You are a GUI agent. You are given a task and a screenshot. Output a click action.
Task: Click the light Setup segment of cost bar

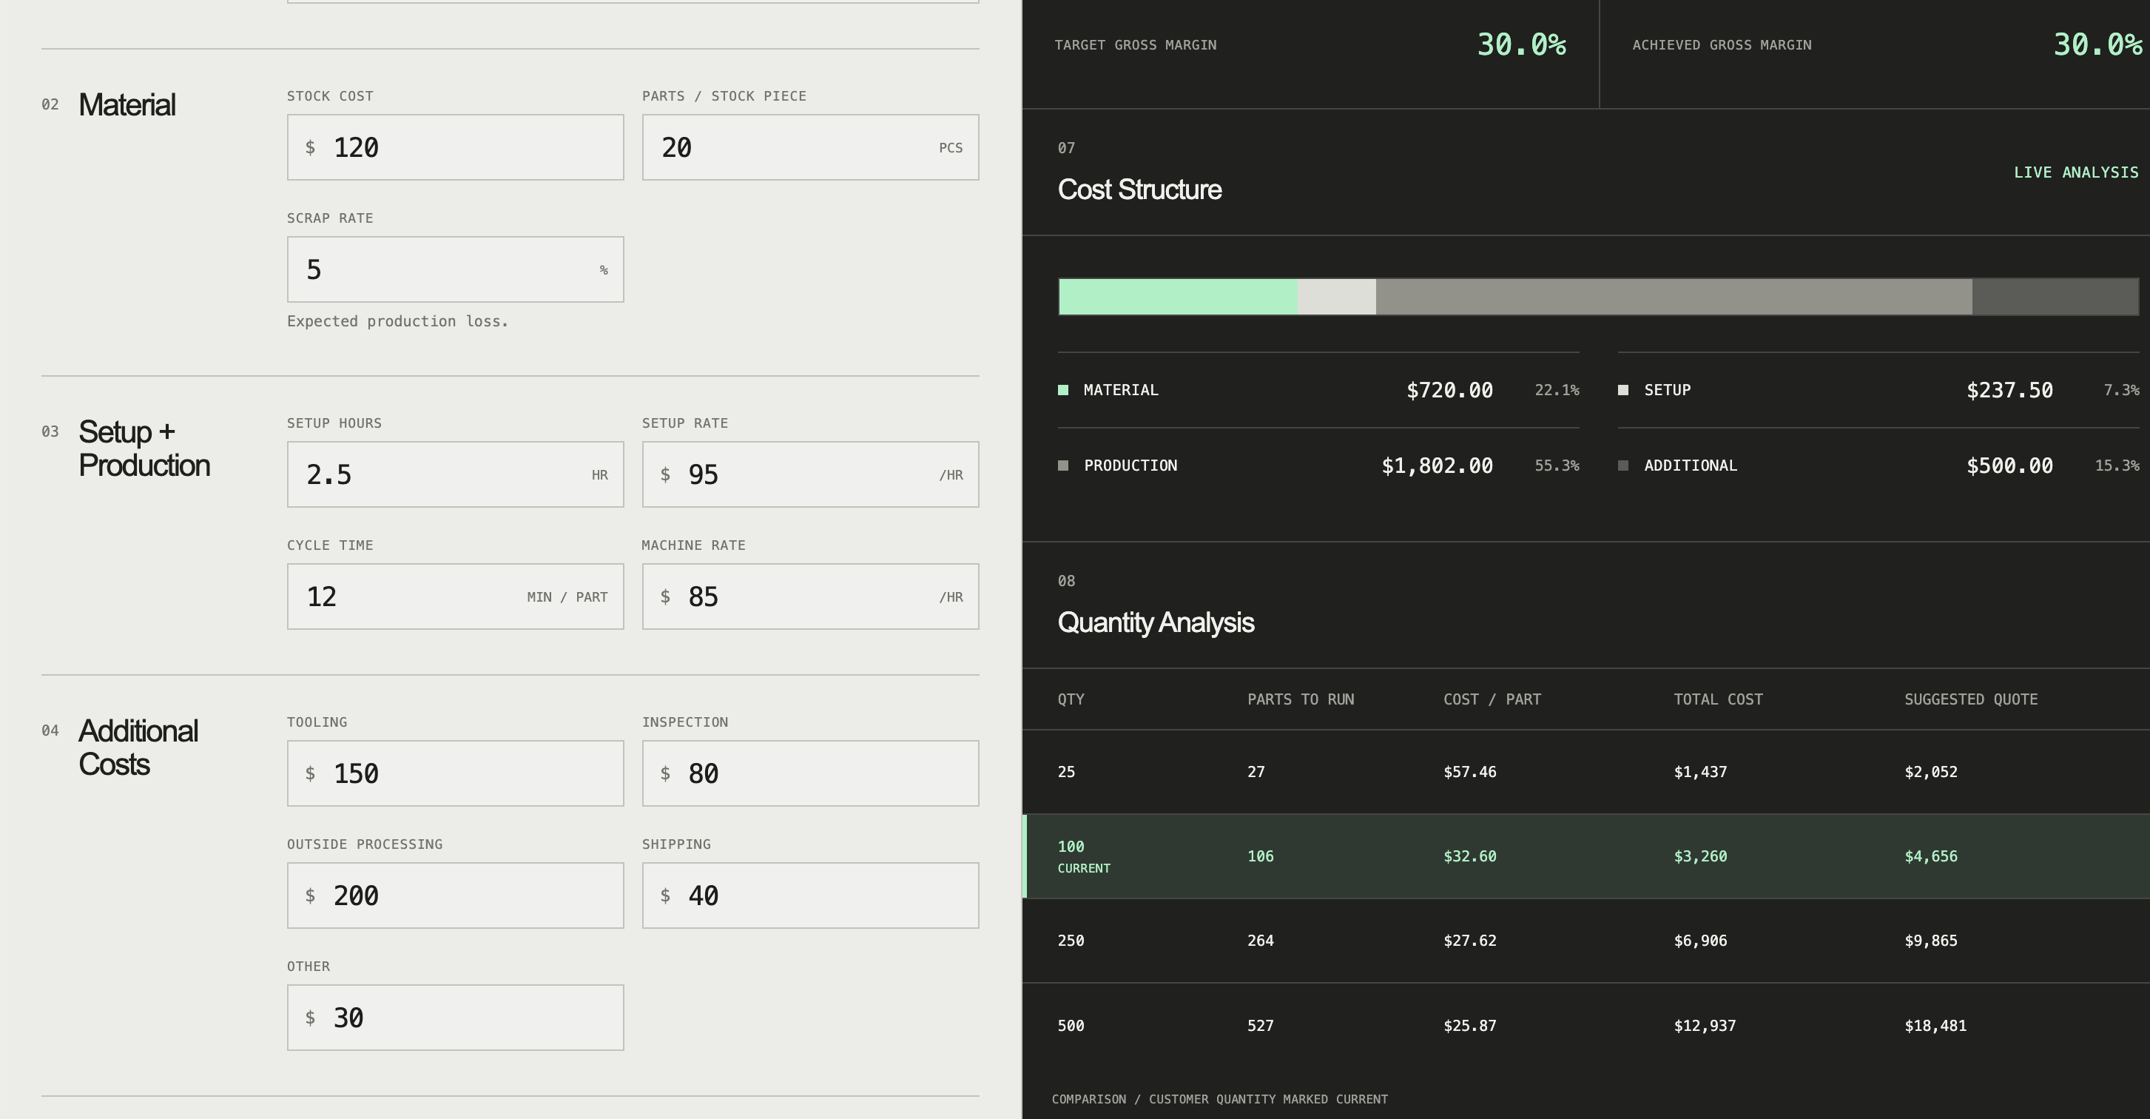(x=1337, y=297)
